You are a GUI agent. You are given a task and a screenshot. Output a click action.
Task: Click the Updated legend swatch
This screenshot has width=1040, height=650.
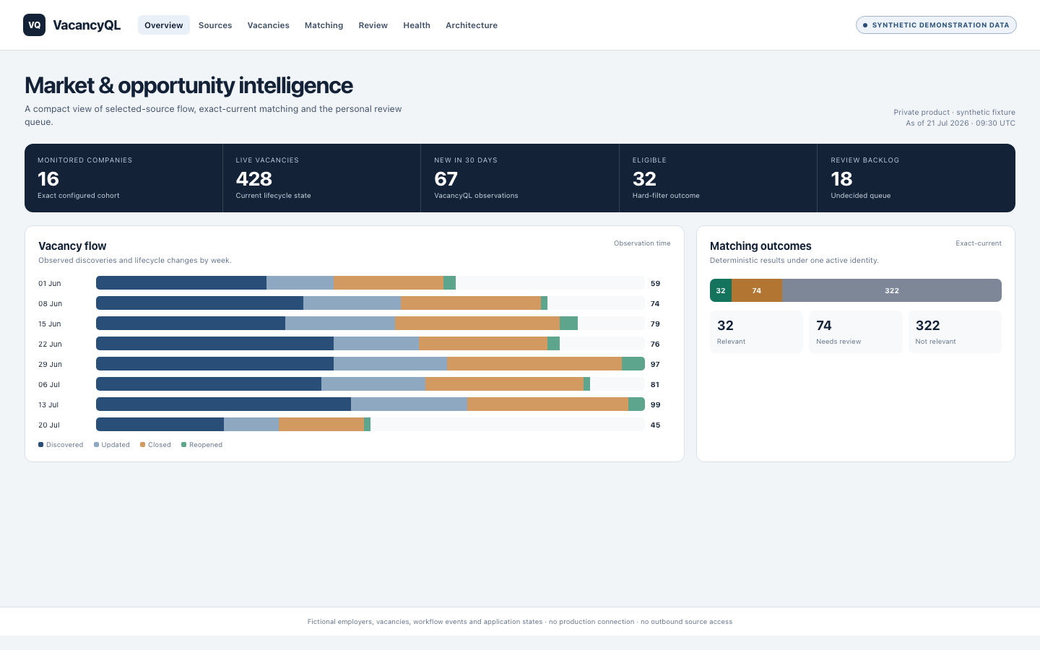tap(97, 445)
